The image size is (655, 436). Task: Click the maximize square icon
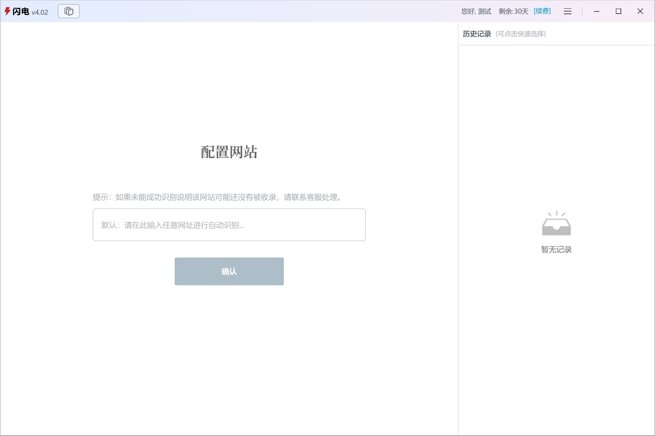coord(618,11)
